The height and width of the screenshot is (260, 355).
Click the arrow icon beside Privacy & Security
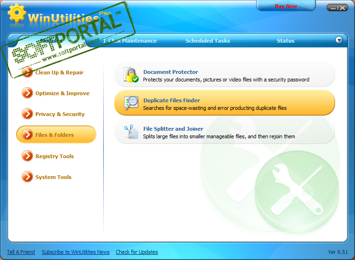(27, 114)
